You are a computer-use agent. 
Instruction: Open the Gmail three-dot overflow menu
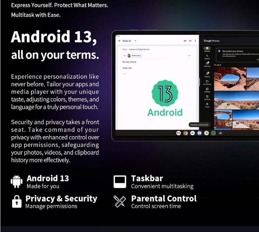pyautogui.click(x=195, y=41)
